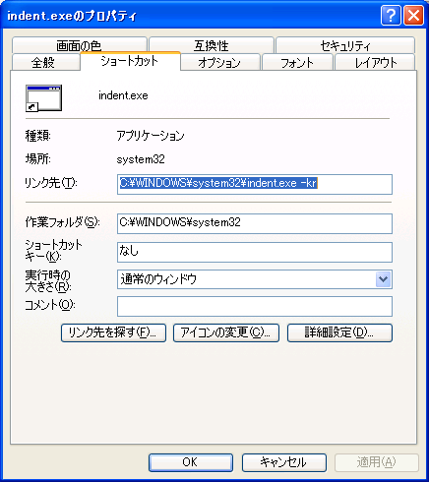Click the help question mark button

coord(391,15)
